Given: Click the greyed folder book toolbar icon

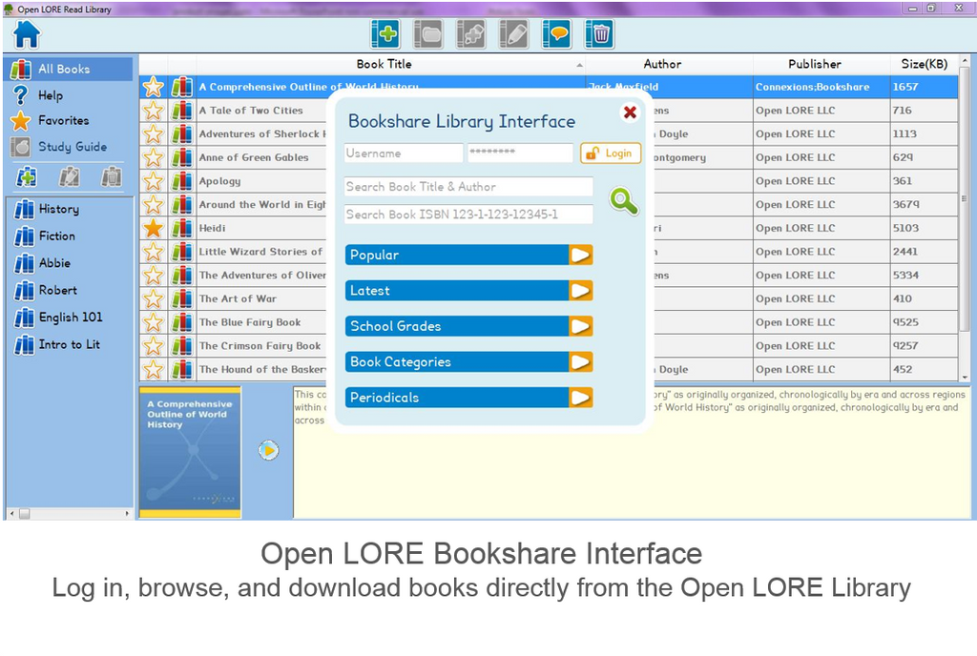Looking at the screenshot, I should [428, 33].
